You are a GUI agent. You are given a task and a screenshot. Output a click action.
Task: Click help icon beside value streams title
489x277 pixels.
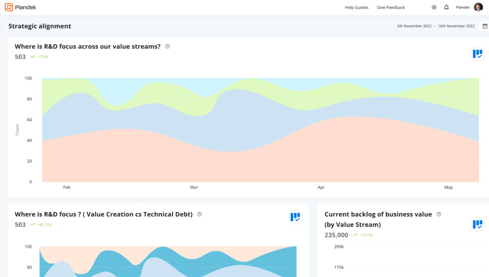point(167,47)
